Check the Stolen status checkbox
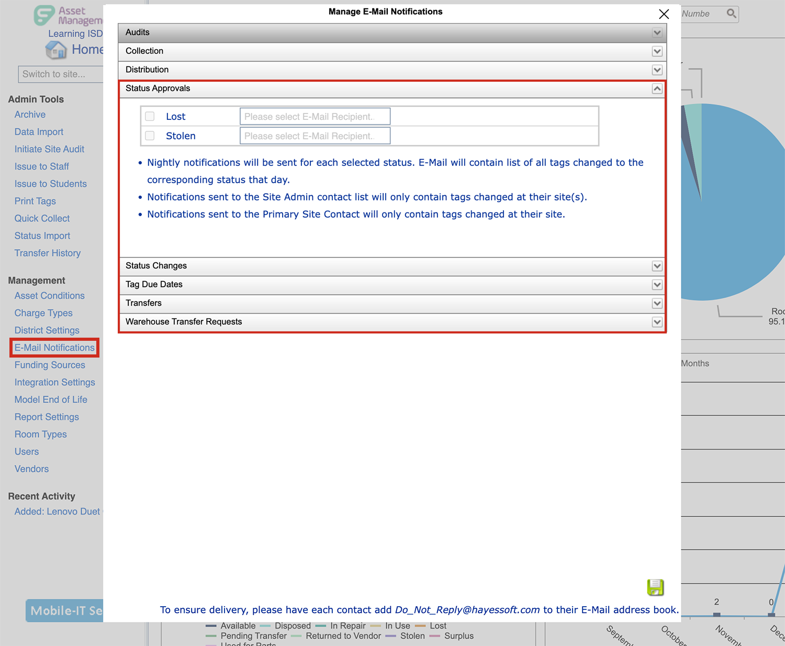The image size is (785, 646). coord(150,136)
